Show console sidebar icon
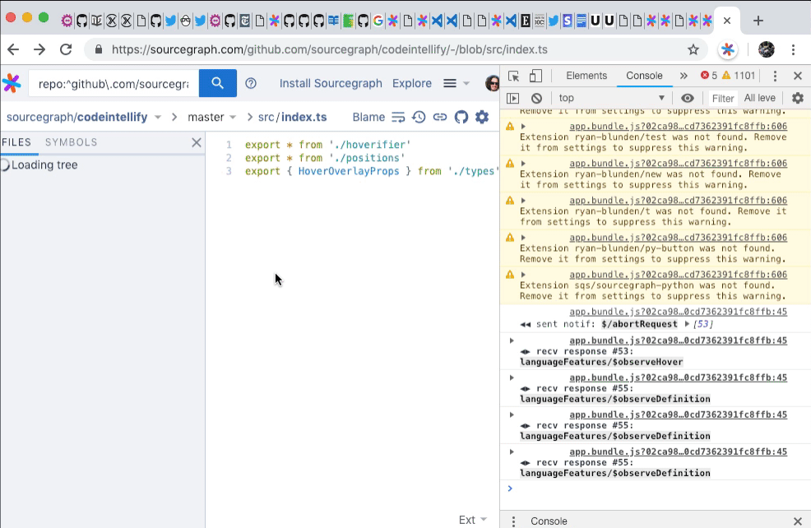The width and height of the screenshot is (811, 528). click(512, 98)
